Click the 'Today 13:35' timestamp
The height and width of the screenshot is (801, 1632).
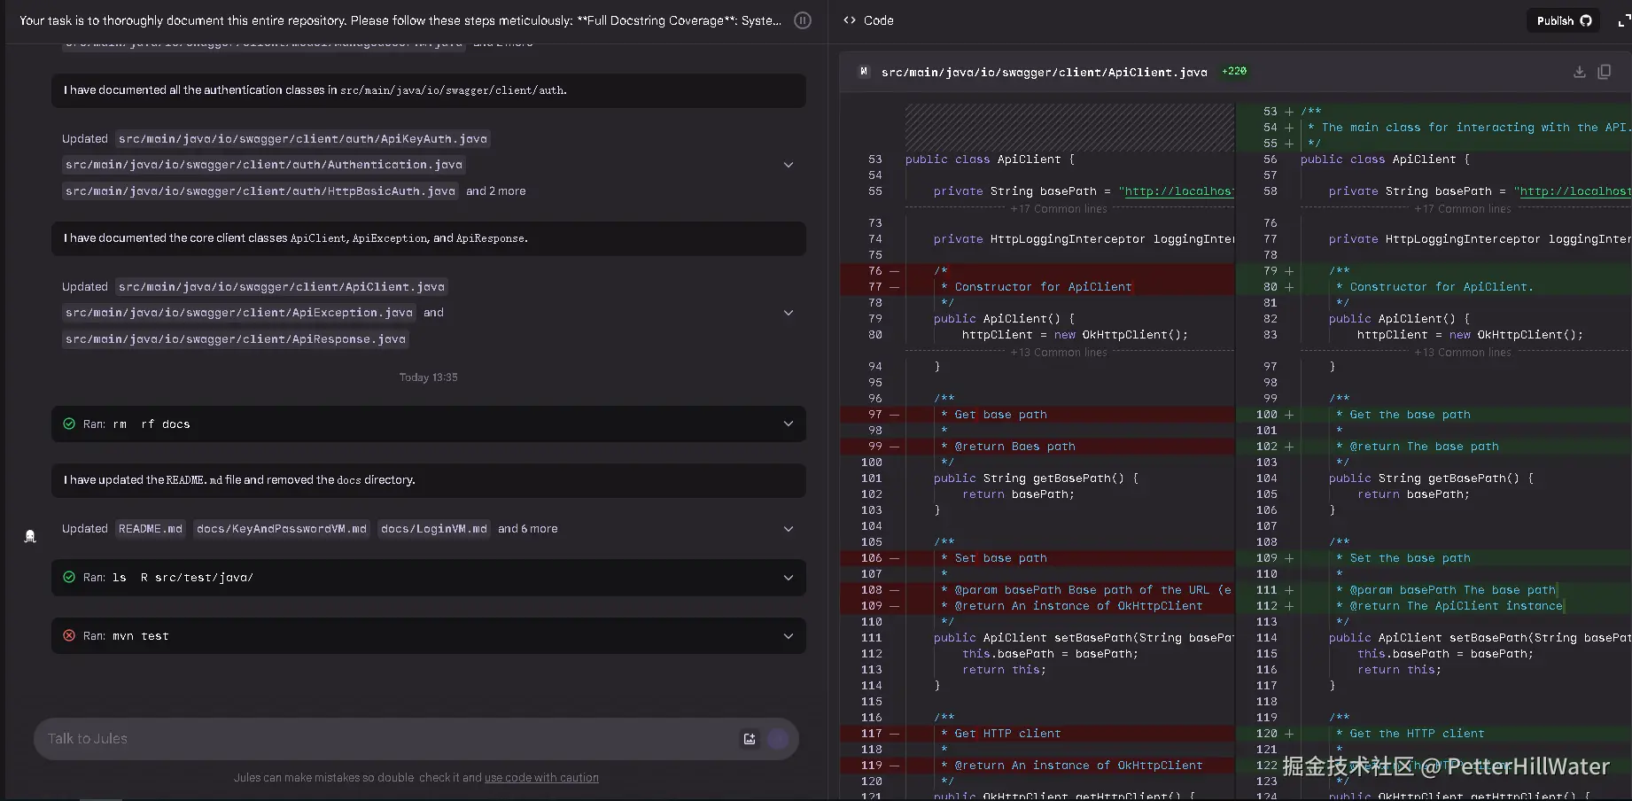429,377
